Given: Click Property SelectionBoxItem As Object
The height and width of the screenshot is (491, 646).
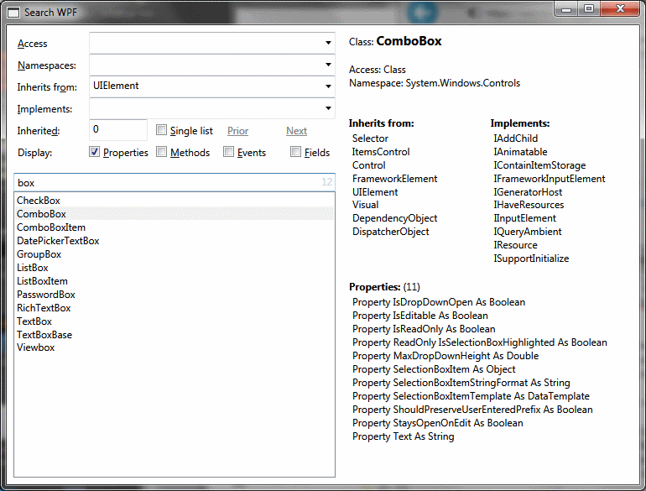Looking at the screenshot, I should [434, 369].
